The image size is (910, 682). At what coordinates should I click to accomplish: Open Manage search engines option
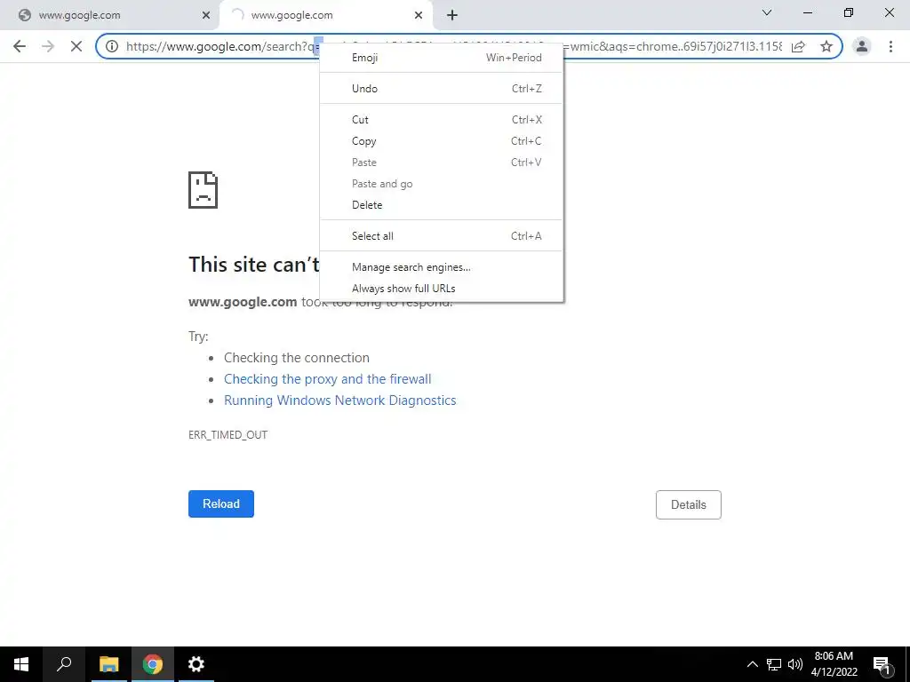(x=442, y=267)
